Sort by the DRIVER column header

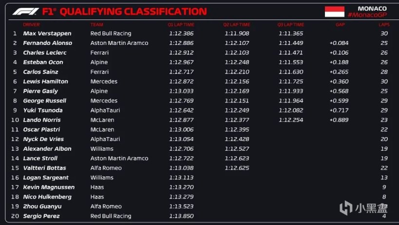pyautogui.click(x=31, y=24)
